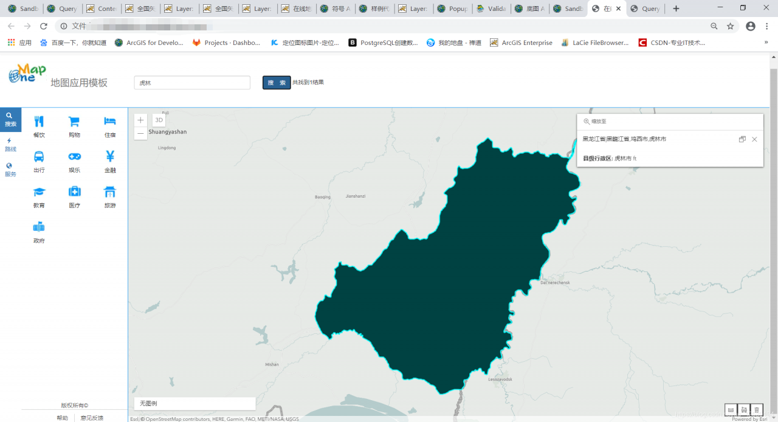The width and height of the screenshot is (778, 422).
Task: Select the 政府 government building icon
Action: pos(39,227)
